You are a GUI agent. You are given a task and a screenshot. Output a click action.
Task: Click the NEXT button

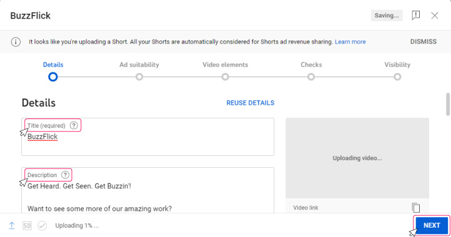coord(432,225)
